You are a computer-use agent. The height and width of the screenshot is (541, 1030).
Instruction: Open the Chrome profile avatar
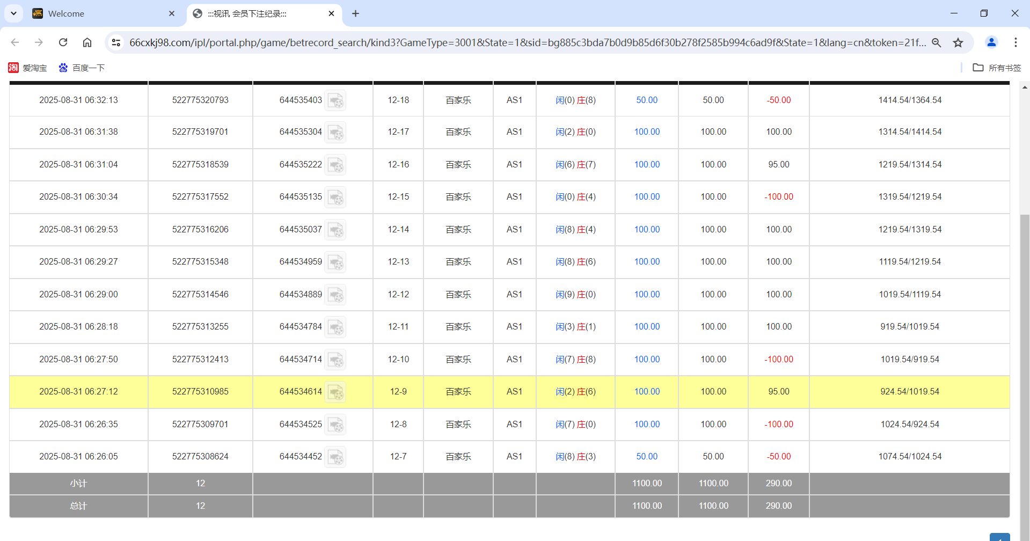point(991,42)
